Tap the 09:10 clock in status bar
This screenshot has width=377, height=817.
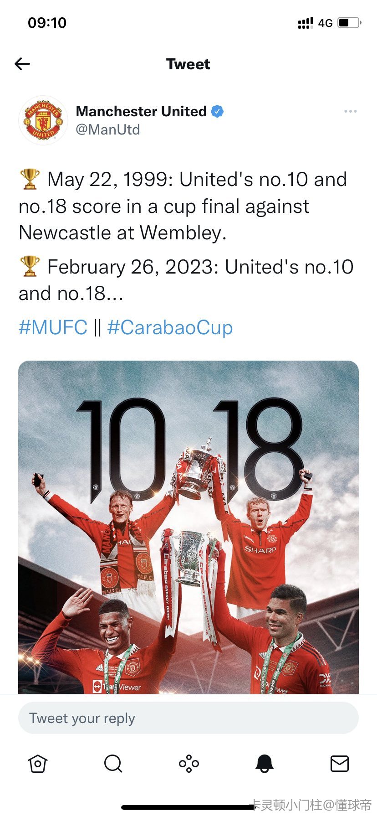click(x=47, y=22)
